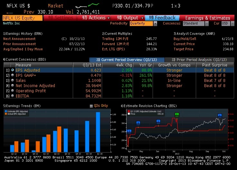
Task: Switch to Current Period Overview (Q3/13) tab
Action: pyautogui.click(x=127, y=60)
